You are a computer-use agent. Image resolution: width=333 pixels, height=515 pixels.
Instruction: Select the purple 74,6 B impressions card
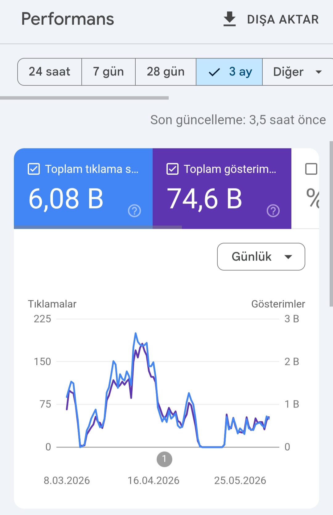pyautogui.click(x=222, y=189)
